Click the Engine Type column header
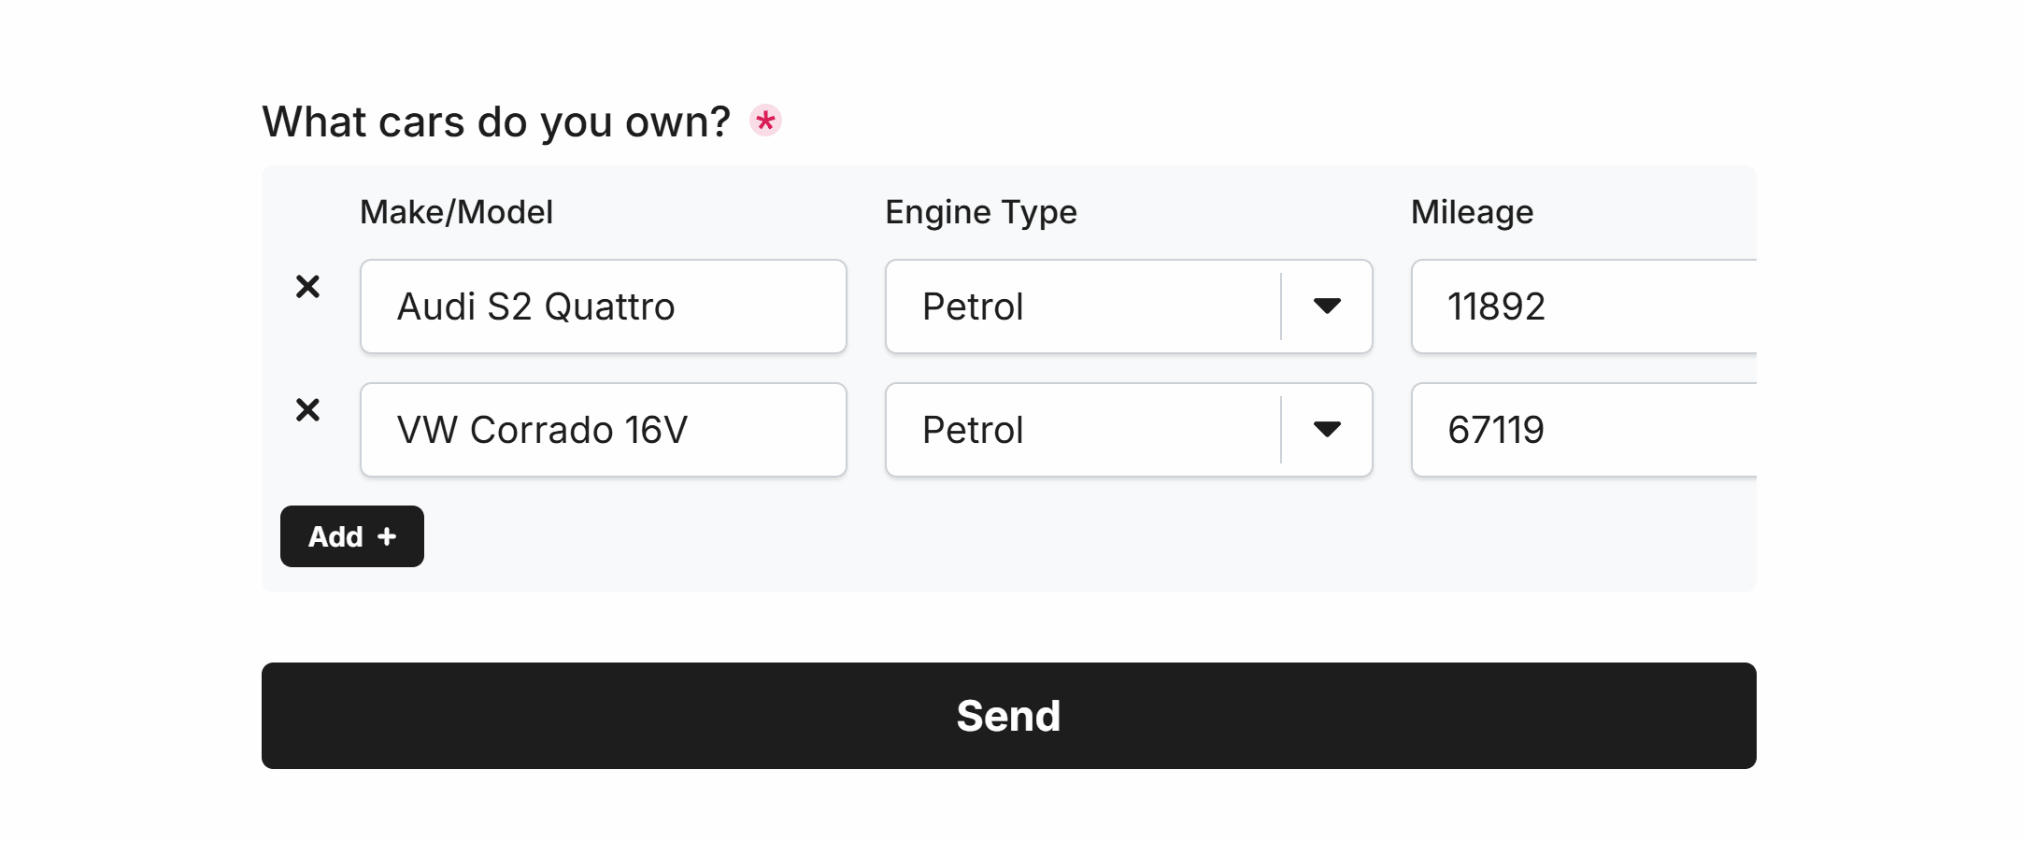Viewport: 2023px width, 841px height. click(x=981, y=212)
